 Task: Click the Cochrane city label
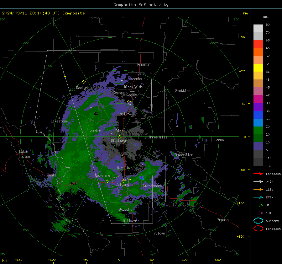point(102,175)
